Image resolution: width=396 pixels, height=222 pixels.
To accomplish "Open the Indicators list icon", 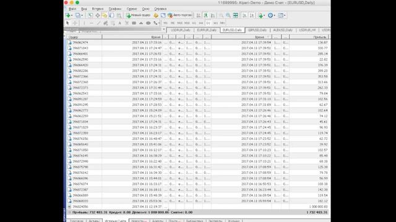I will click(x=260, y=15).
